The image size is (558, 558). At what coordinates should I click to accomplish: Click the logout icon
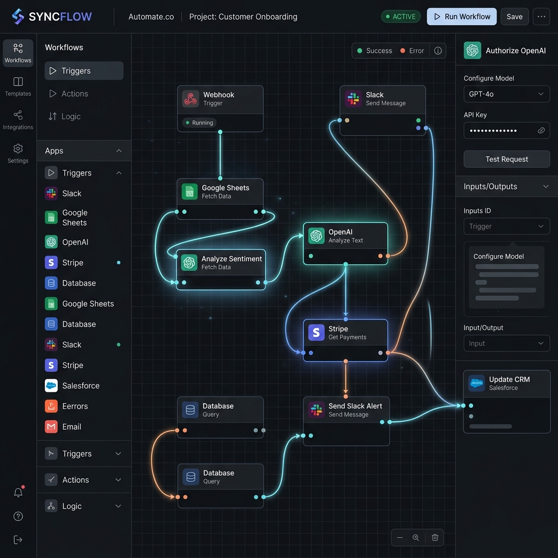point(18,540)
